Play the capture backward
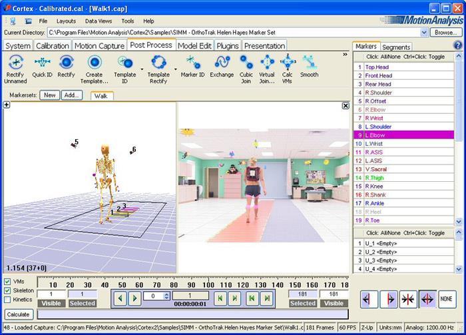 click(x=120, y=298)
